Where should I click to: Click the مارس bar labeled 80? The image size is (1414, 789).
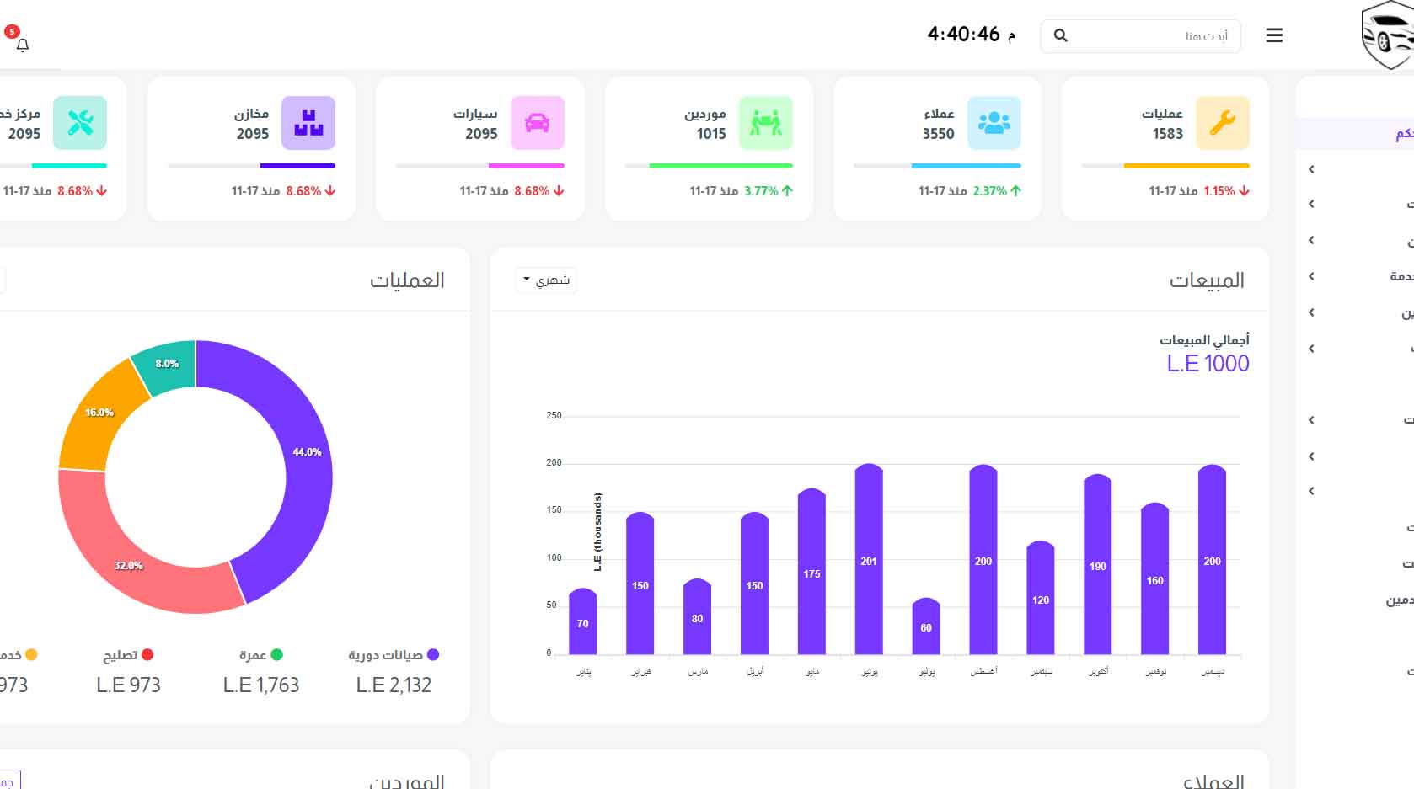coord(697,616)
